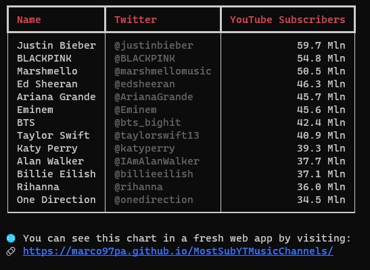This screenshot has height=270, width=370.
Task: Click the @bts_bighit handle
Action: (x=147, y=122)
